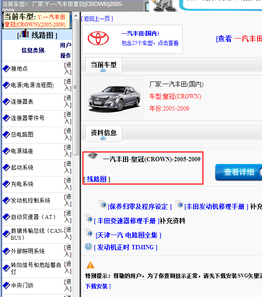Click 进入 for 起动系统 row
Screen dimensions: 262x297
(68, 167)
